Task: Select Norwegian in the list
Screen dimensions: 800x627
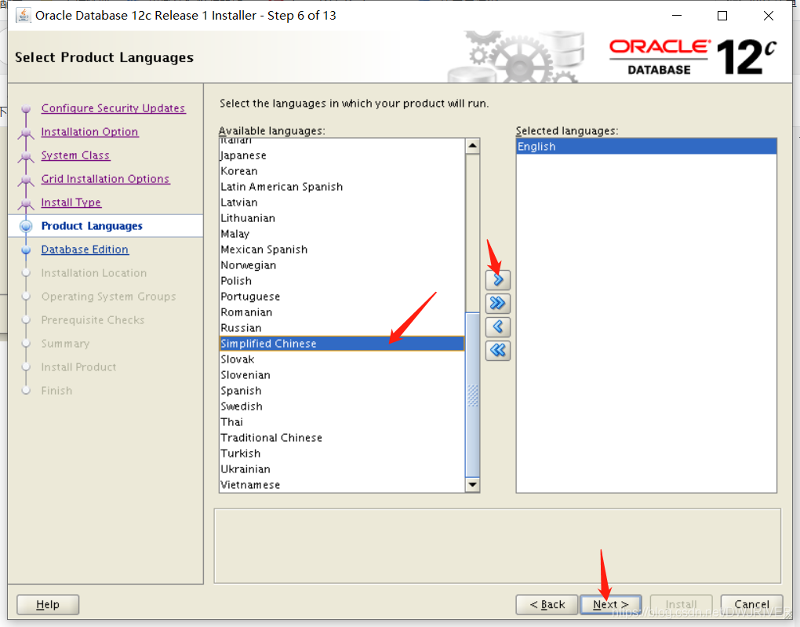Action: [x=342, y=265]
